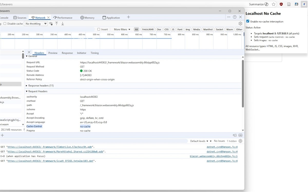This screenshot has height=192, width=308.
Task: Close the Network tab with its X
Action: 48,18
